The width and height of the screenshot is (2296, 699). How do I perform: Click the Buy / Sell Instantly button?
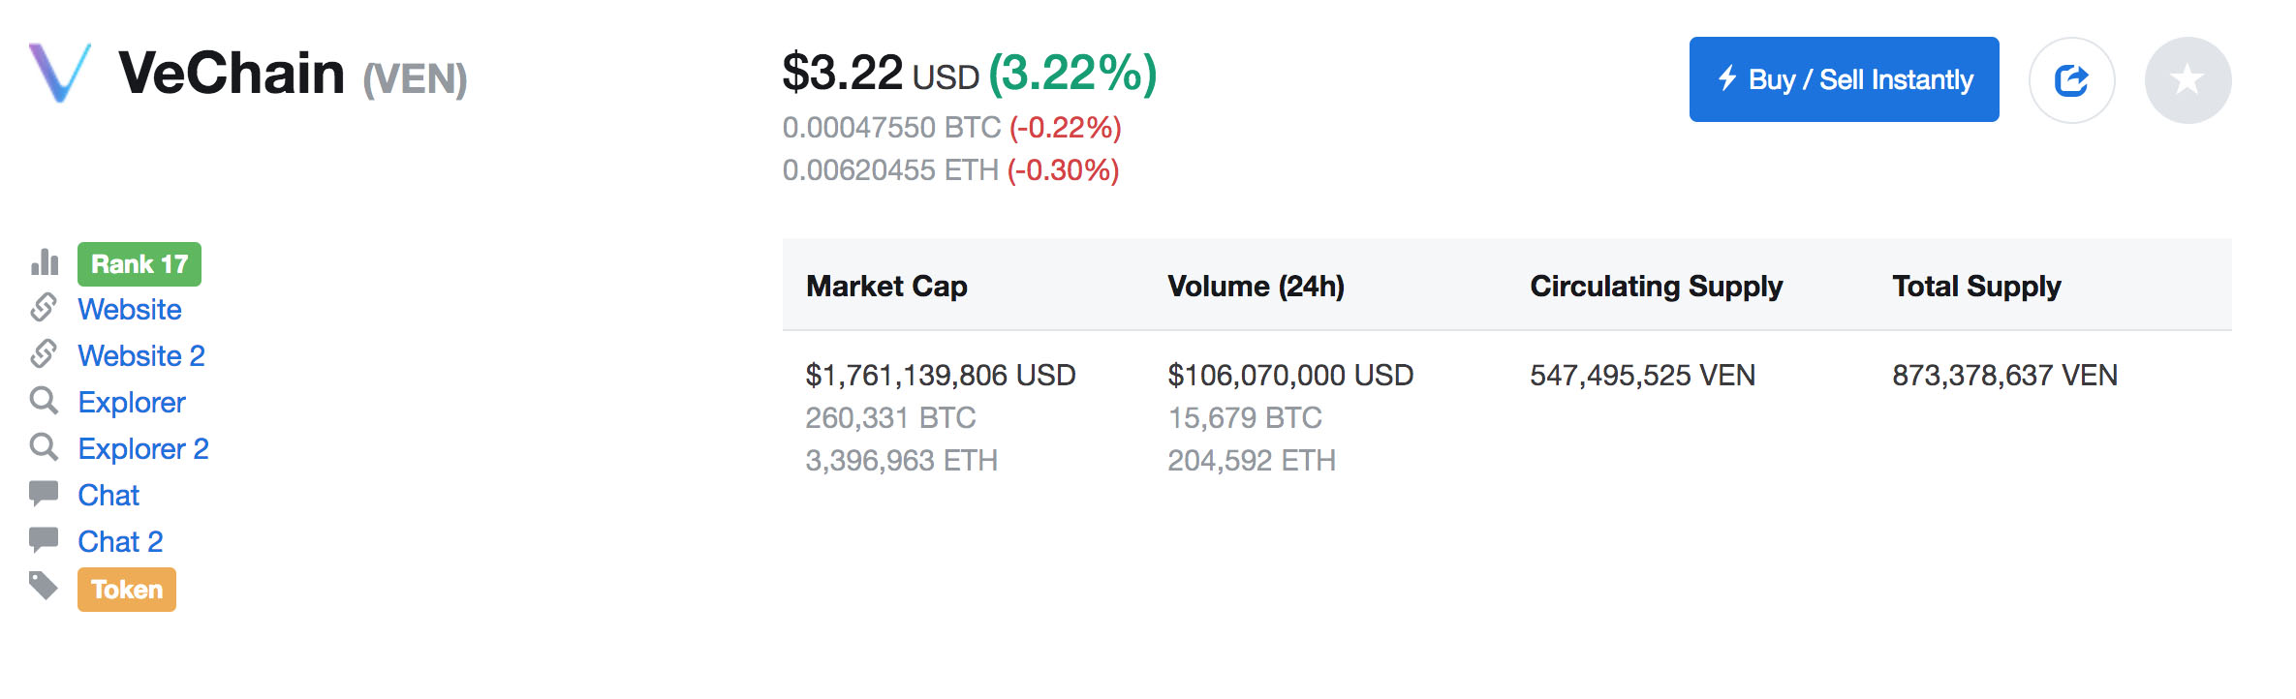(1844, 79)
